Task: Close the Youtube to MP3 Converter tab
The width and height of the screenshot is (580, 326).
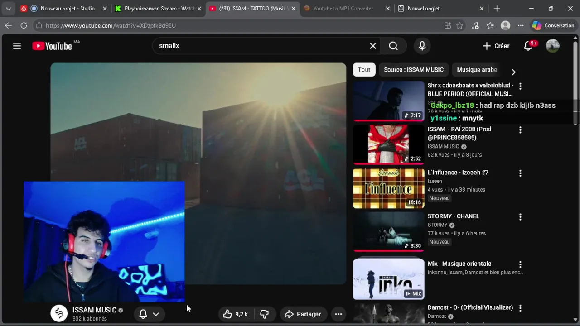Action: pyautogui.click(x=388, y=8)
